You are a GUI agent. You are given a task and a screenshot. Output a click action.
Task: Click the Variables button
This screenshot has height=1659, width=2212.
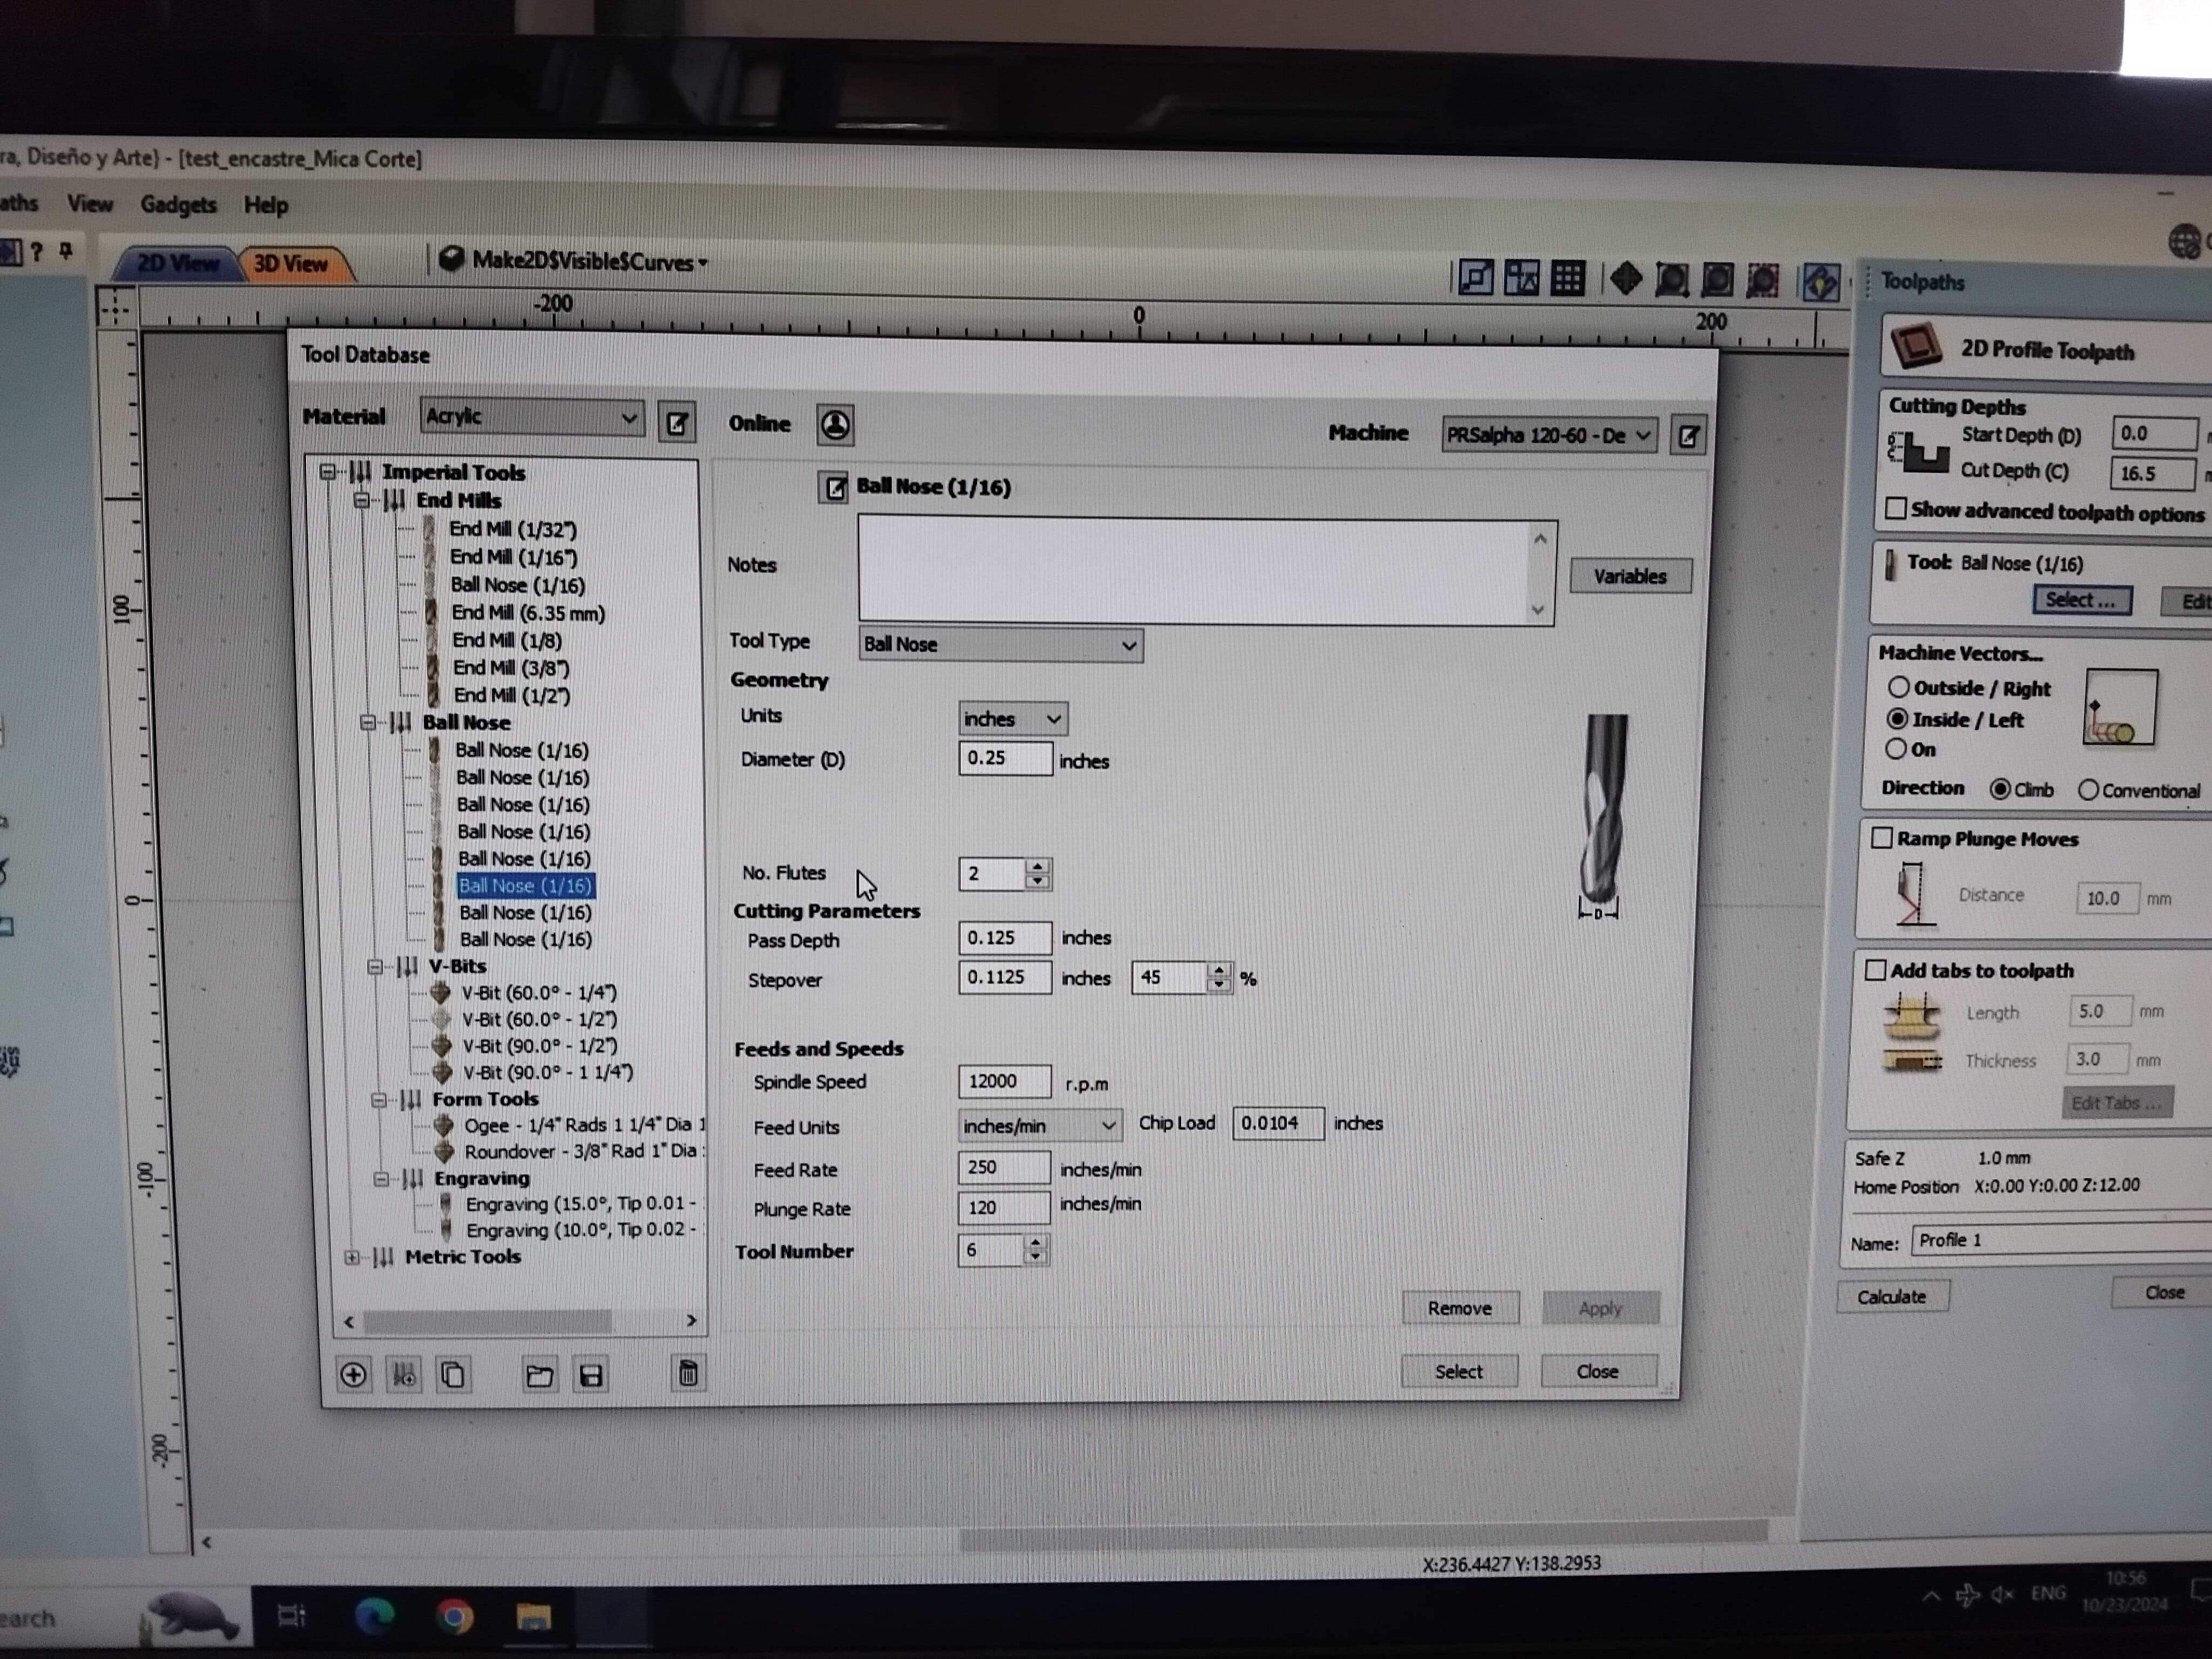1629,576
